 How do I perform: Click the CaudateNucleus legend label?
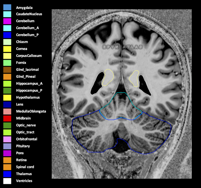point(29,14)
